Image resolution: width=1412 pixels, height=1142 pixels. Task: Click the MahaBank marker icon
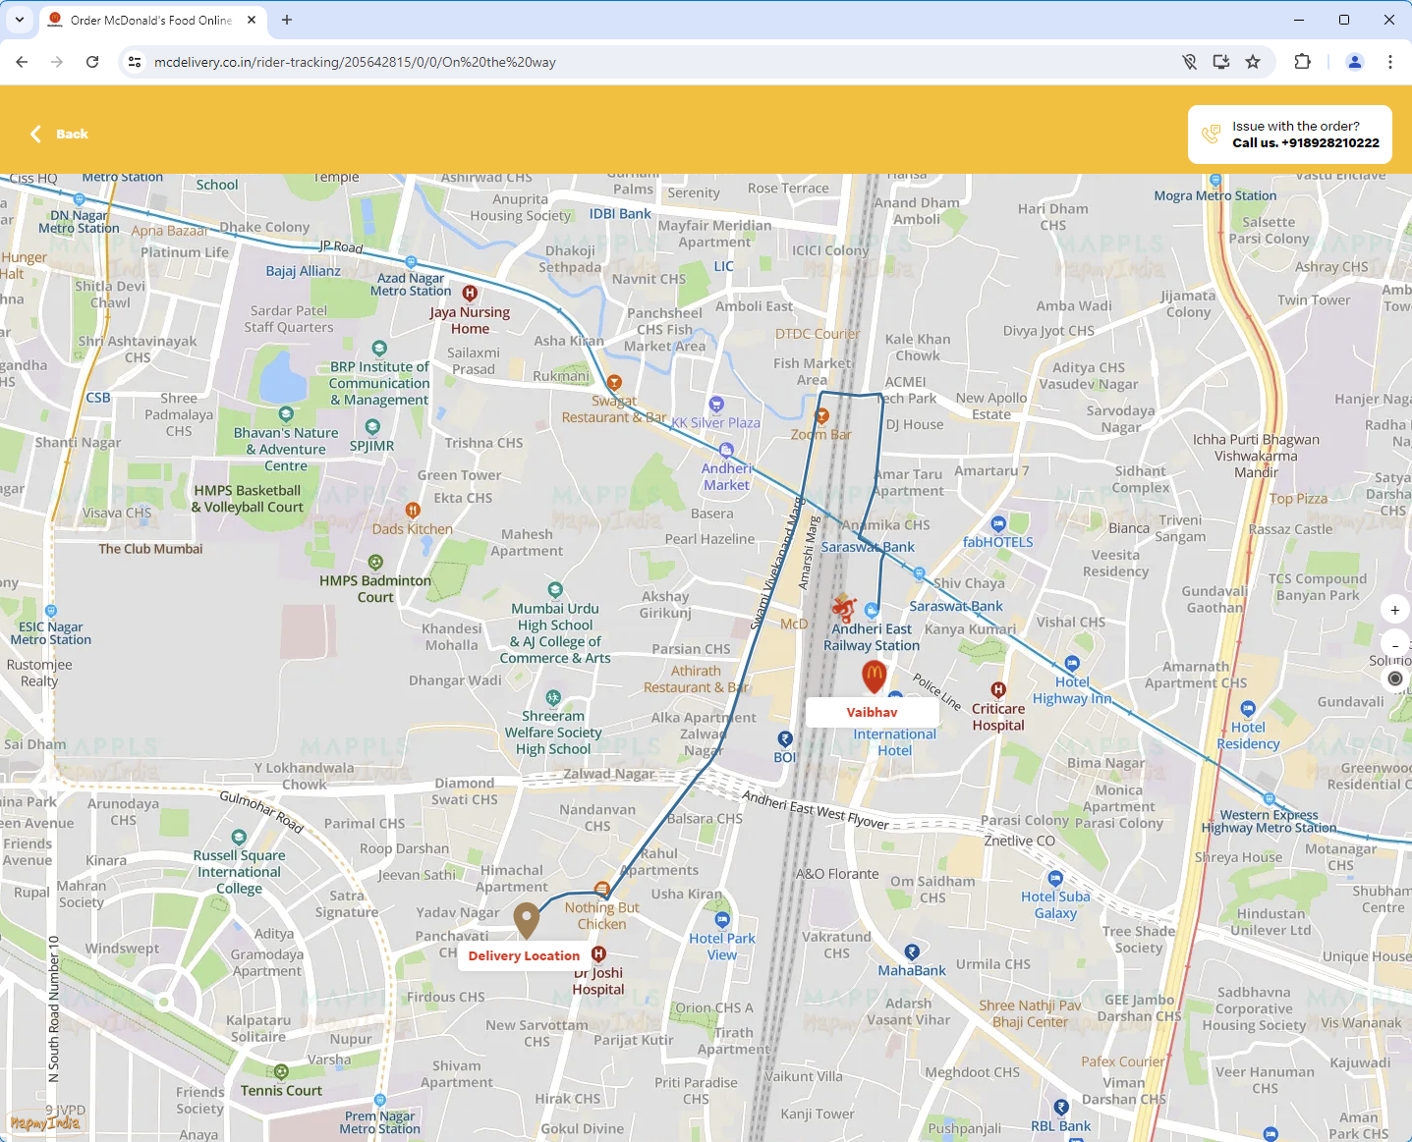[912, 952]
